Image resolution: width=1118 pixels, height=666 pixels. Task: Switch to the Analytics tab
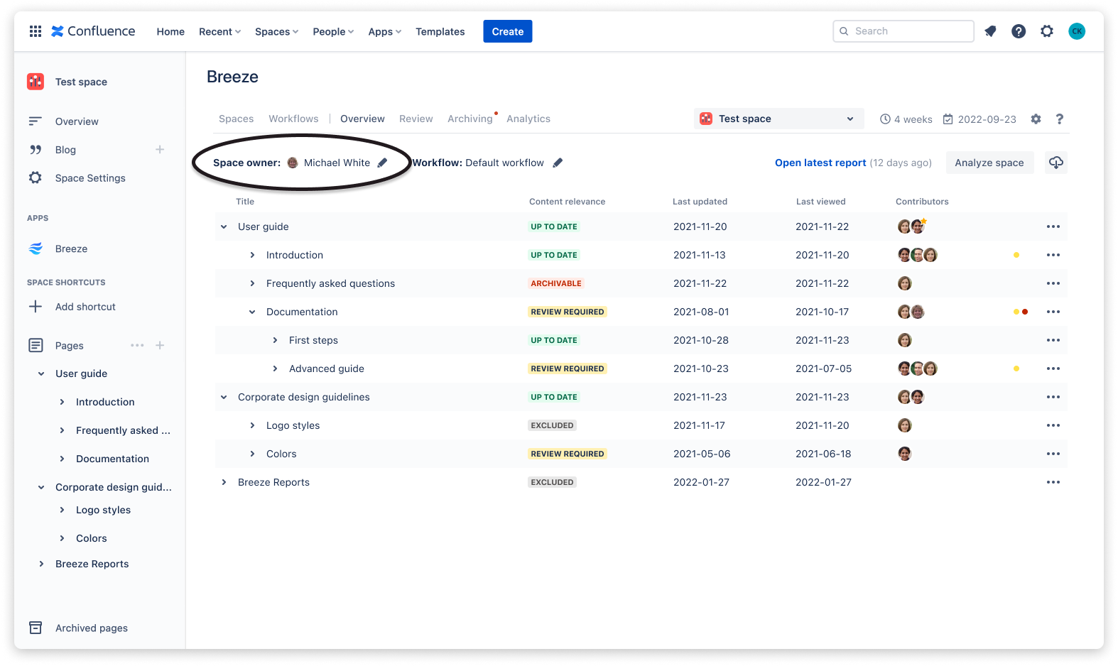[x=528, y=119]
